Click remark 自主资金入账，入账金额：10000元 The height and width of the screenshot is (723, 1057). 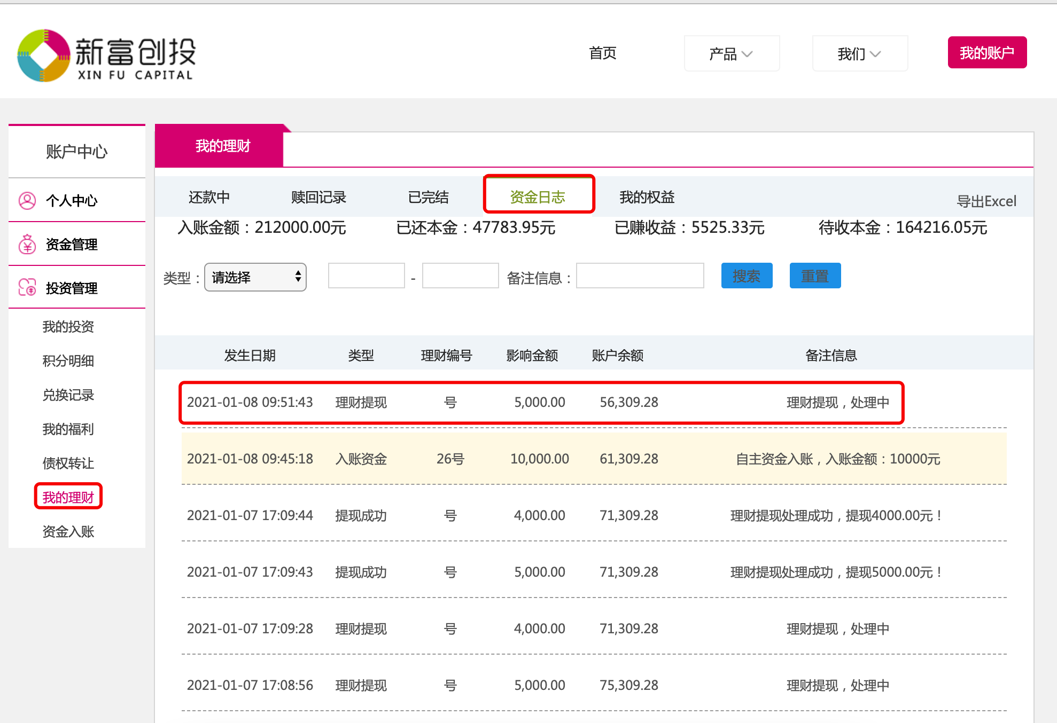coord(838,459)
